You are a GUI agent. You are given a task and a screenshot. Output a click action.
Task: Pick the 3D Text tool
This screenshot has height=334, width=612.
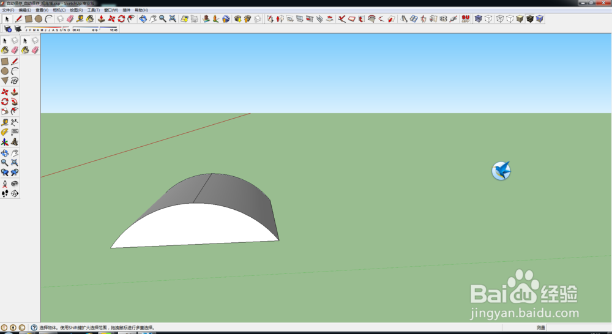(15, 142)
